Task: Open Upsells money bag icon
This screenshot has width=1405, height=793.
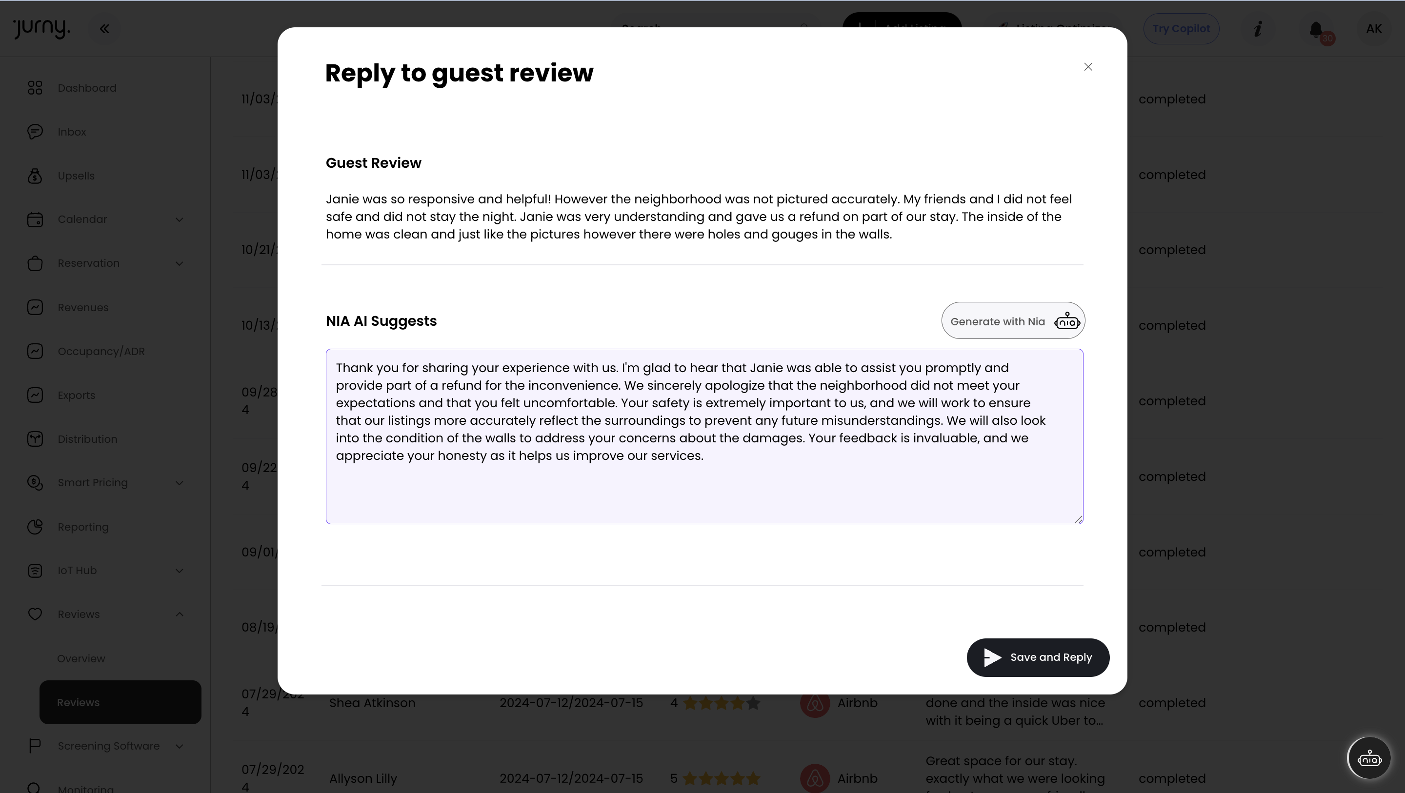Action: pos(35,176)
